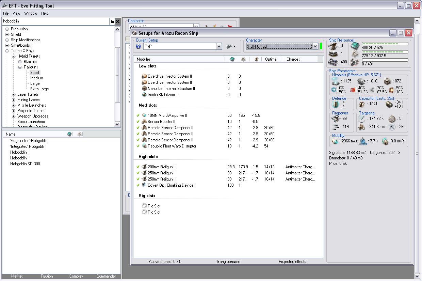Click the 10MN MicroWarpdrive II module icon
This screenshot has width=422, height=281.
click(x=144, y=115)
